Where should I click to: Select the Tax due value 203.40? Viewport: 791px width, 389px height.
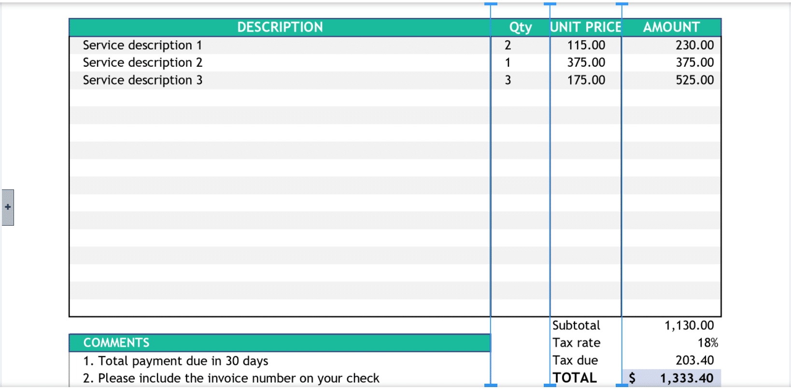(x=694, y=360)
